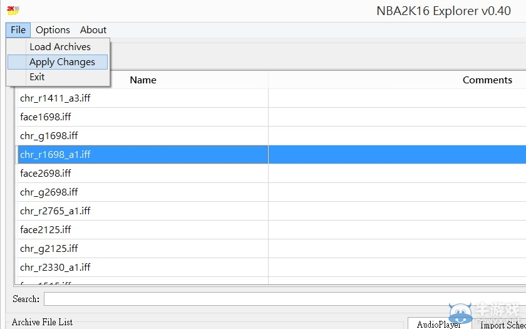Select Apply Changes menu entry
Image resolution: width=526 pixels, height=329 pixels.
58,62
